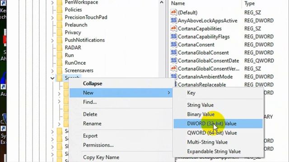Click Export in the context menu

point(121,136)
